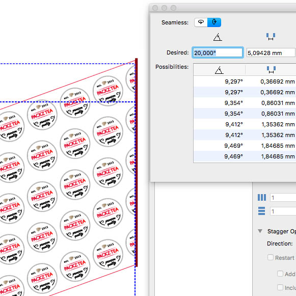Click the Direction label in Stagger Options
Image resolution: width=296 pixels, height=296 pixels.
pyautogui.click(x=280, y=244)
